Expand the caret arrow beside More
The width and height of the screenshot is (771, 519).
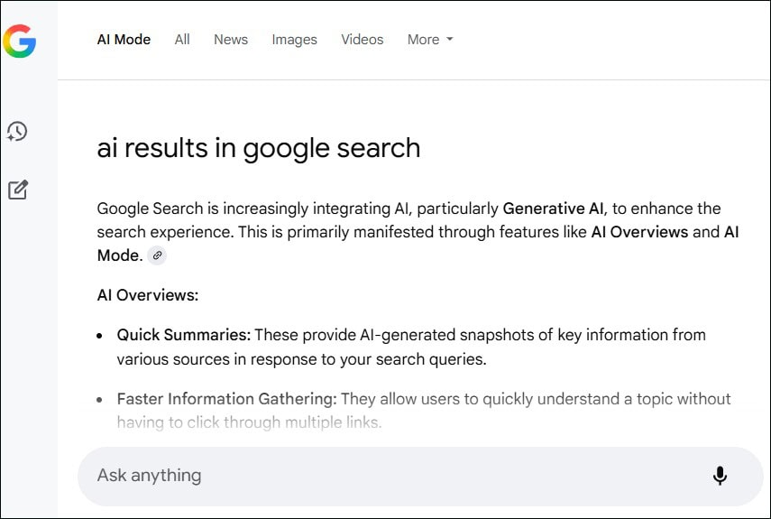(449, 39)
